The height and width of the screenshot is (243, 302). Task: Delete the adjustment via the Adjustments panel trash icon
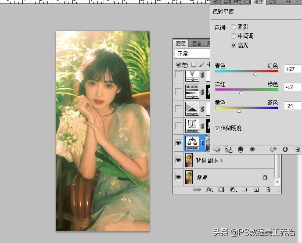(x=298, y=150)
